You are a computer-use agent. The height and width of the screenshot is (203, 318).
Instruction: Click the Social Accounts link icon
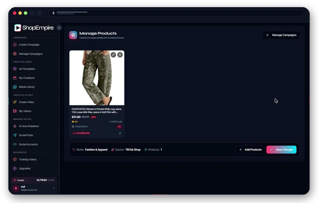(x=15, y=144)
